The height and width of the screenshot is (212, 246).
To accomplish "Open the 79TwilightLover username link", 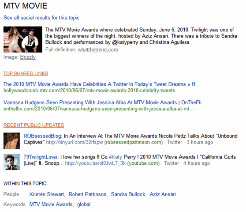I will pos(41,157).
